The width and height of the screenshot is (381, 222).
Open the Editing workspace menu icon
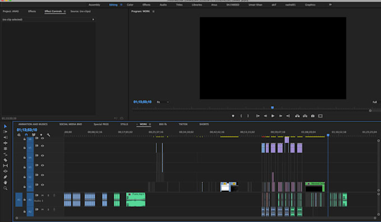tap(121, 5)
